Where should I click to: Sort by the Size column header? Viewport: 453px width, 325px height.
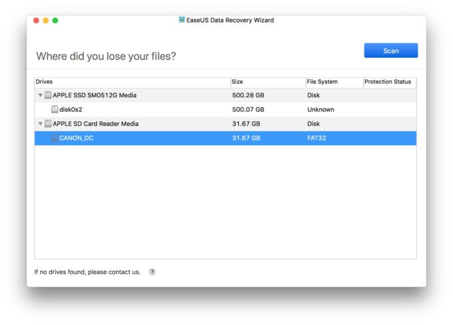(x=267, y=82)
